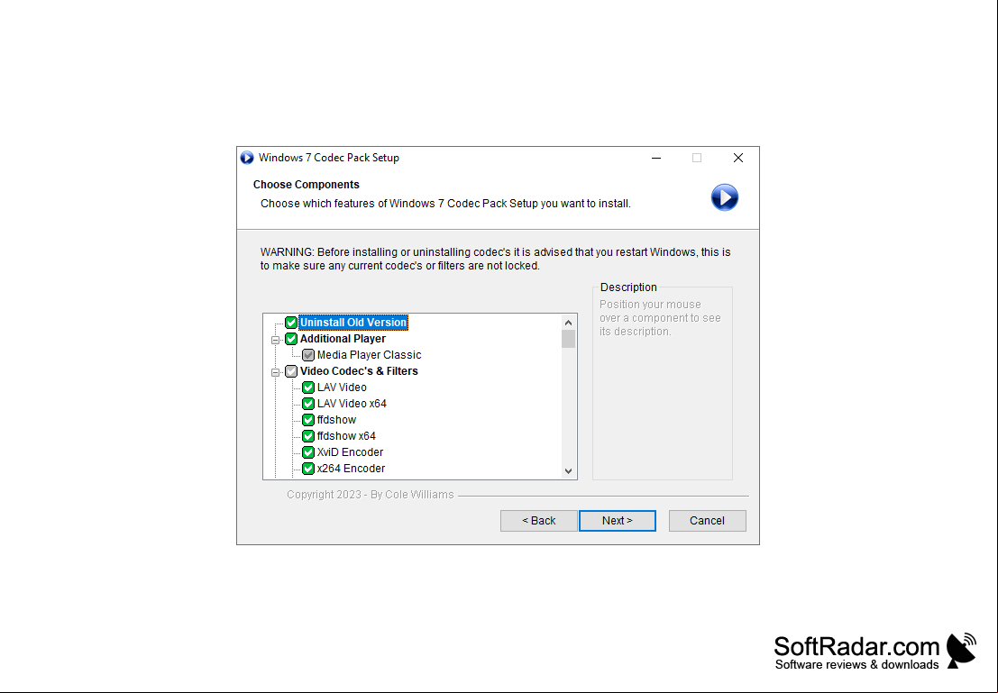Go back with the < Back button
This screenshot has height=693, width=998.
pos(538,521)
